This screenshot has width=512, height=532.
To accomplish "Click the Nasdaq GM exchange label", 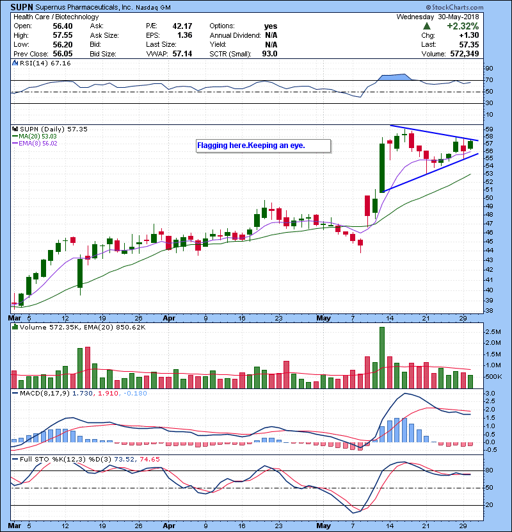I will point(153,8).
